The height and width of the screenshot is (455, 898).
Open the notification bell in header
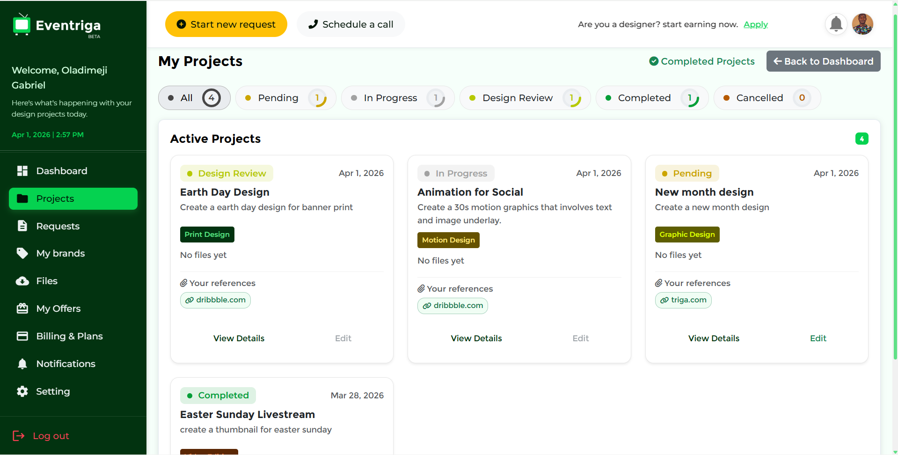click(x=836, y=24)
